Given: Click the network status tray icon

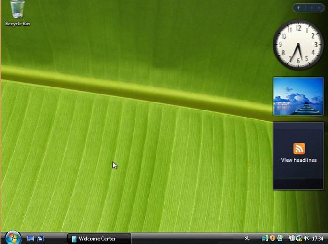Looking at the screenshot, I should click(x=299, y=238).
